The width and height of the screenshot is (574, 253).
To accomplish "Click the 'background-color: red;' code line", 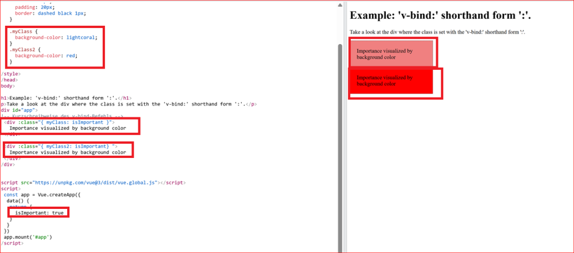I will pyautogui.click(x=51, y=56).
